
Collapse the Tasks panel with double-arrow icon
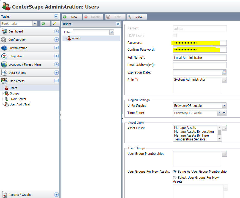[x=56, y=16]
